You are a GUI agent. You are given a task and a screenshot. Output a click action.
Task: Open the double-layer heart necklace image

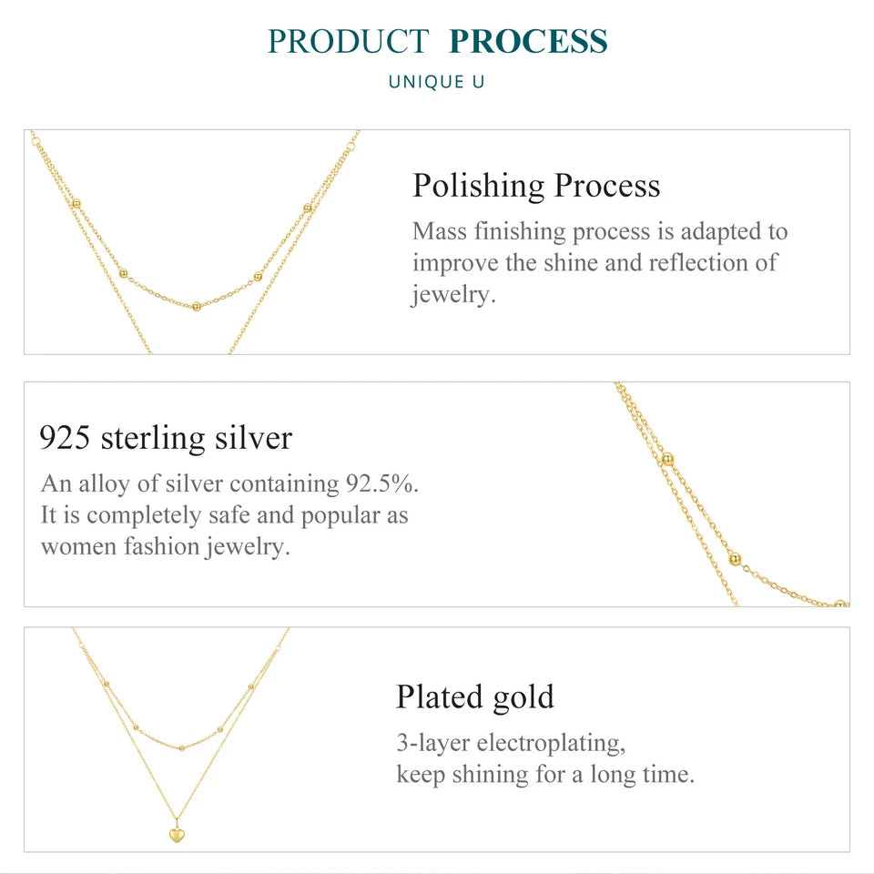[180, 737]
